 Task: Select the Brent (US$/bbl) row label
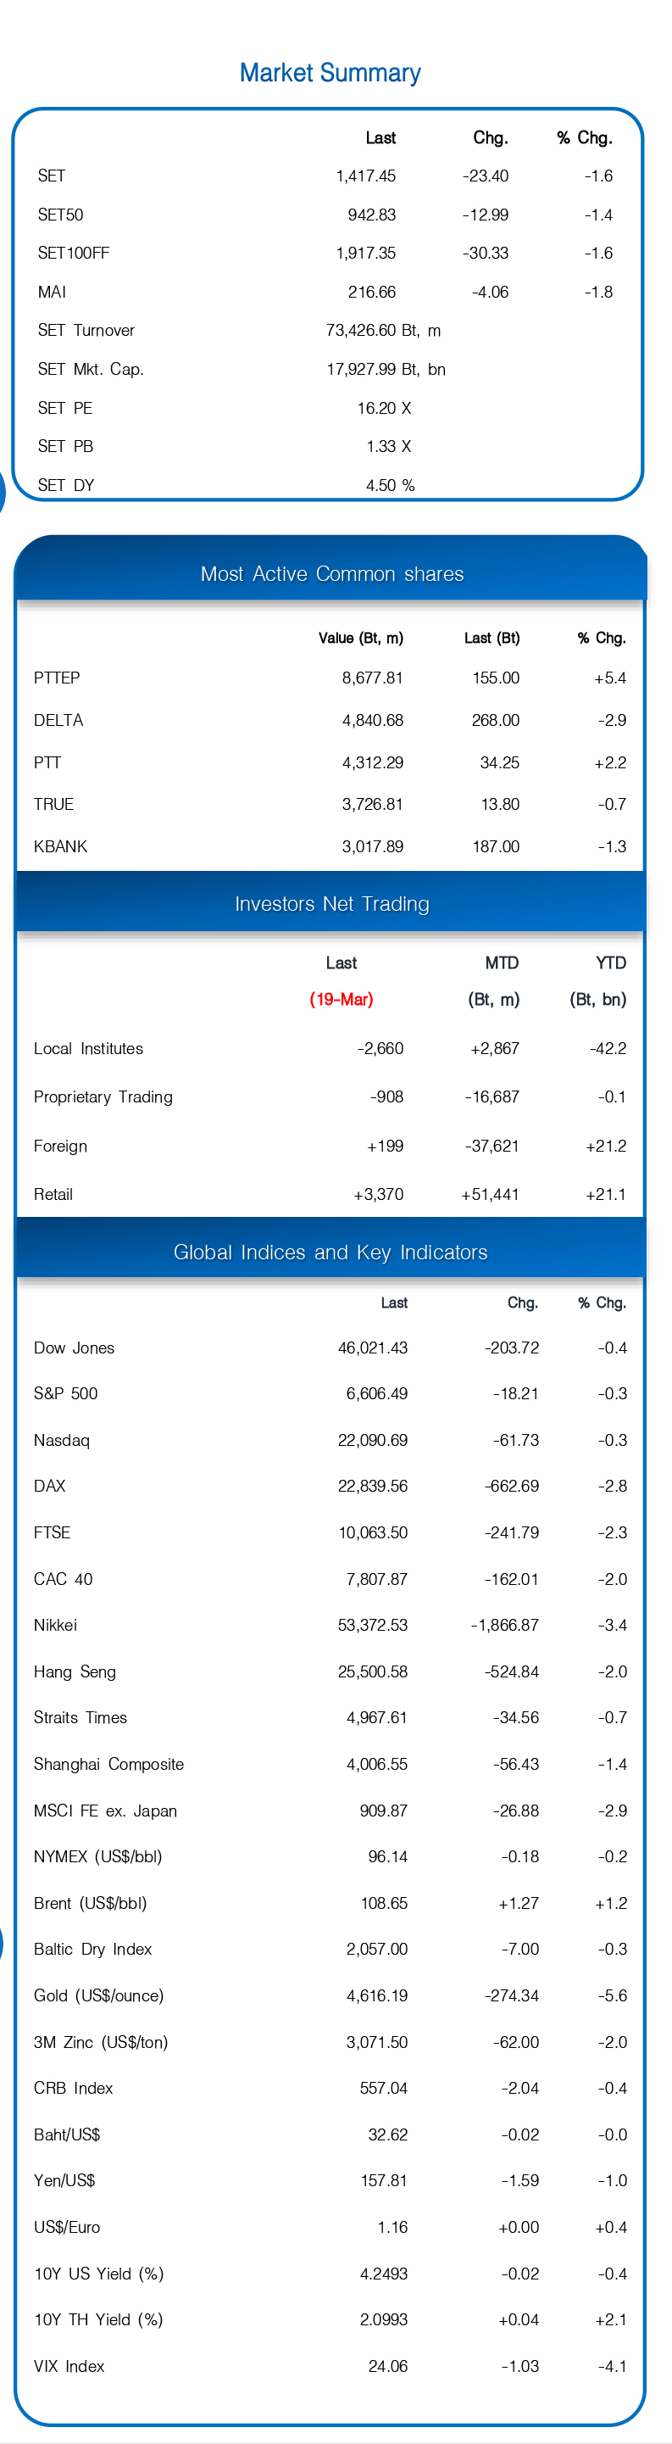click(90, 1903)
